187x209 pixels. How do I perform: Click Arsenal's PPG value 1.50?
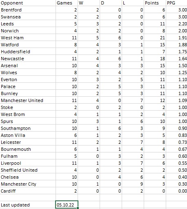pyautogui.click(x=176, y=66)
